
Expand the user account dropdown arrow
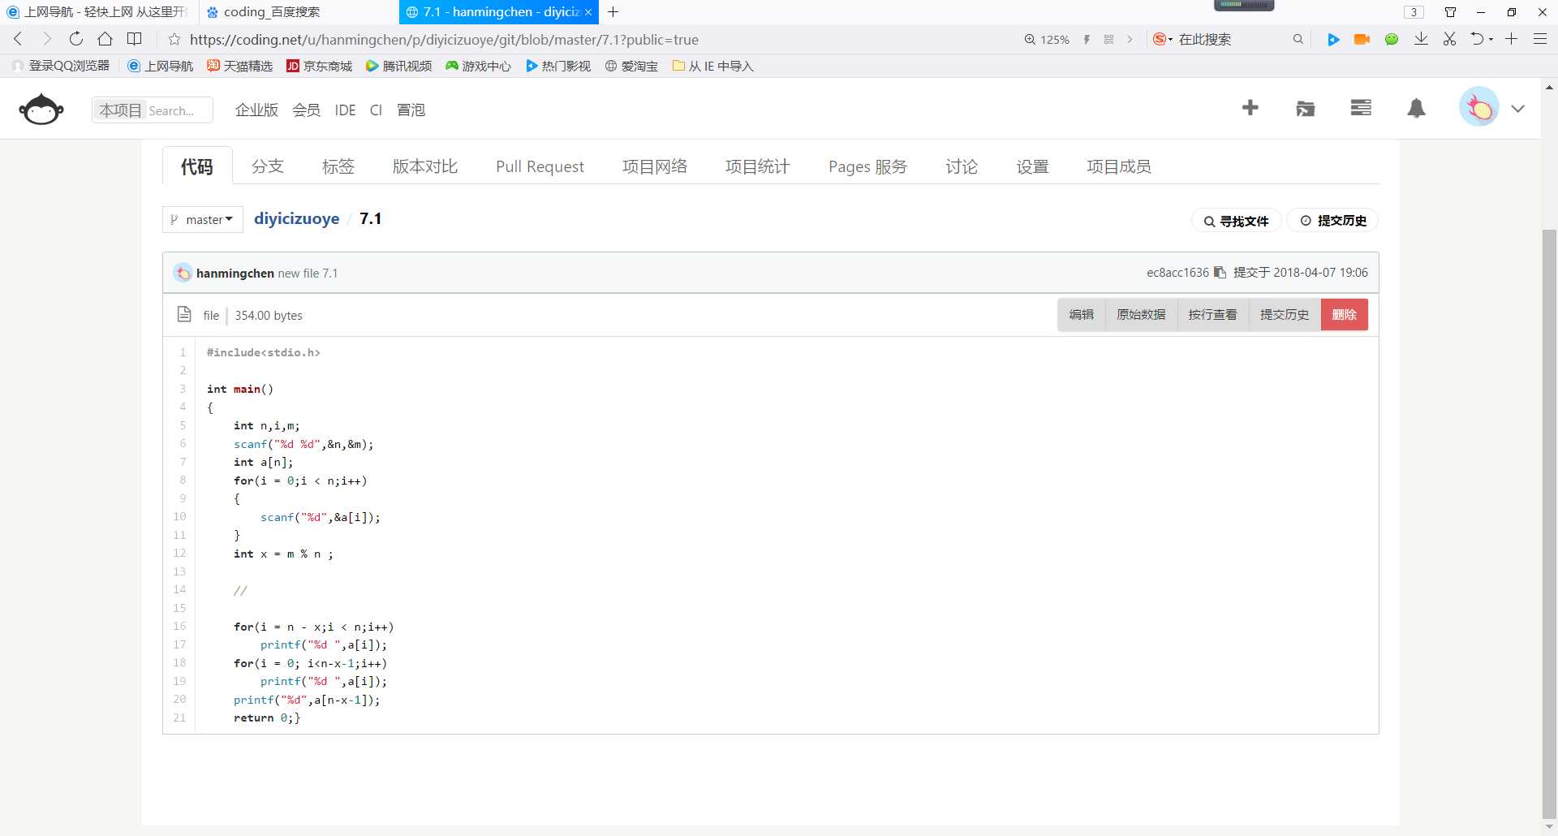tap(1518, 109)
